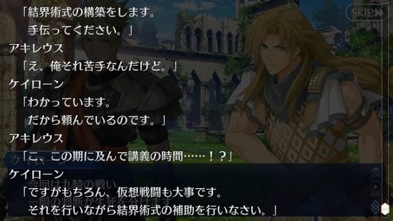The height and width of the screenshot is (221, 393).
Task: Toggle AUTO play mode
Action: point(375,190)
